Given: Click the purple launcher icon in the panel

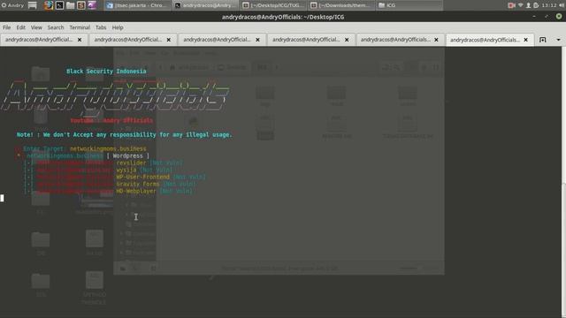Looking at the screenshot, I should pos(92,5).
